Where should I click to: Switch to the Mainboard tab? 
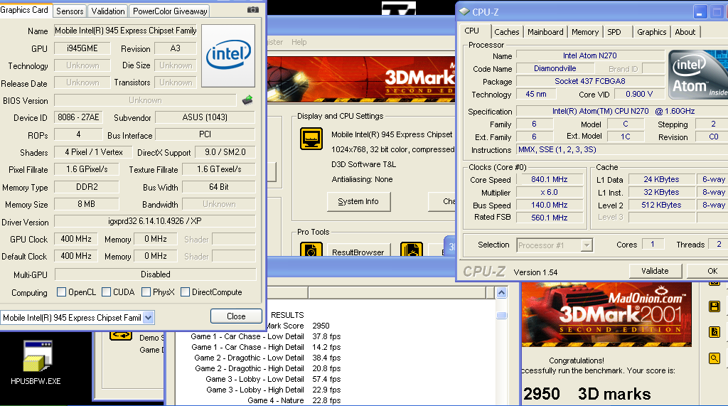pos(545,31)
